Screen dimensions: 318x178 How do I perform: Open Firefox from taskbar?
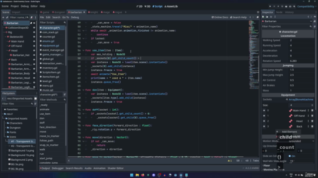(143, 175)
